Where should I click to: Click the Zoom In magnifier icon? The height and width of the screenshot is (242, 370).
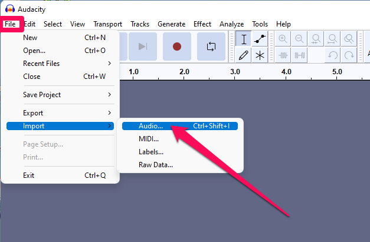[x=283, y=39]
